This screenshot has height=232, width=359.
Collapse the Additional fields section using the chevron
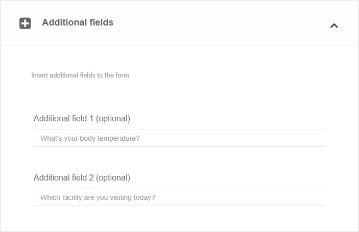point(334,25)
